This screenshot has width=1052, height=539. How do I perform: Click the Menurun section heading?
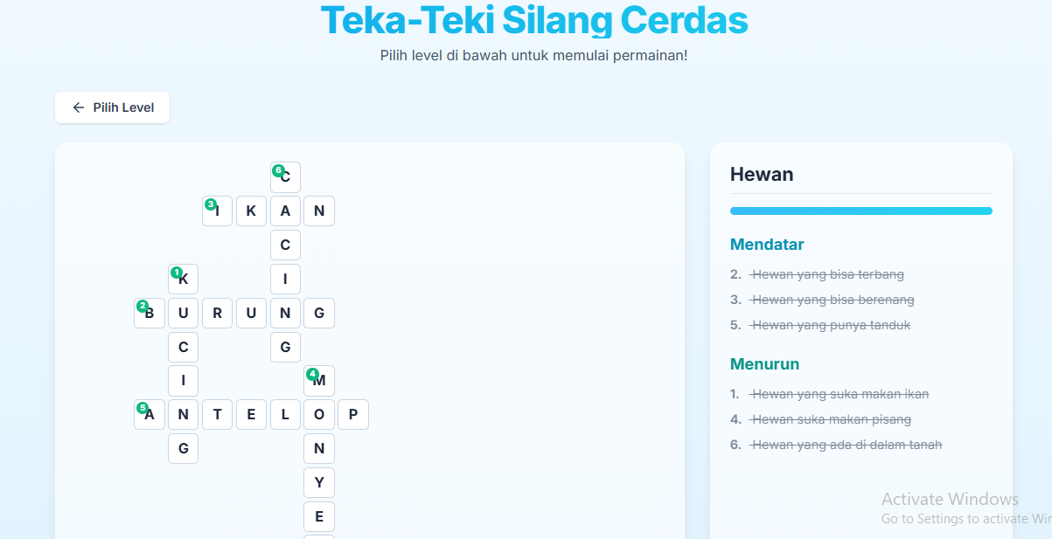click(x=764, y=364)
